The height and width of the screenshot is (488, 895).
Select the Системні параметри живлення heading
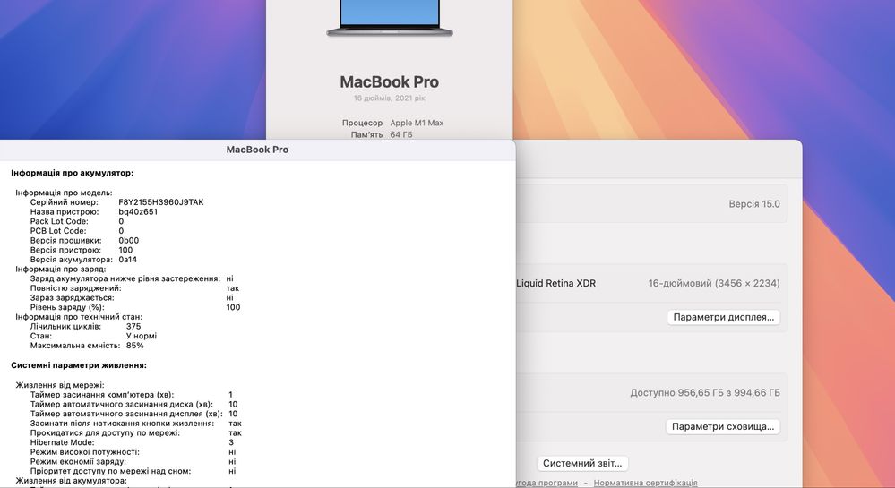[79, 365]
